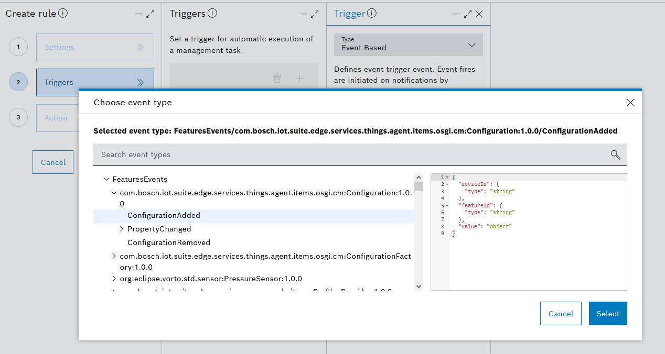Expand the Triggers panel to full size

coord(315,15)
